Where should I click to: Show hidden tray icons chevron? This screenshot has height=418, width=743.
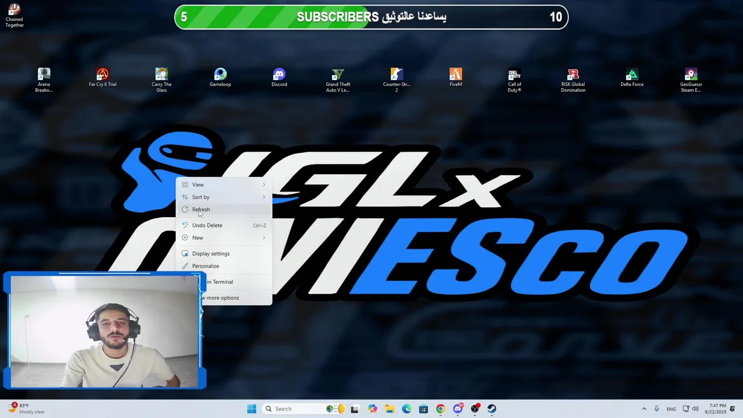644,409
